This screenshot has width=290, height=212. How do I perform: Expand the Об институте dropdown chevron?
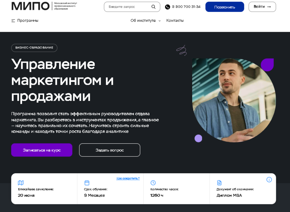159,21
